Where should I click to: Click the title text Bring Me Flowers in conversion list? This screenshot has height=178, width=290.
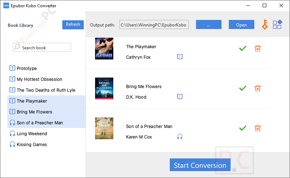point(144,87)
